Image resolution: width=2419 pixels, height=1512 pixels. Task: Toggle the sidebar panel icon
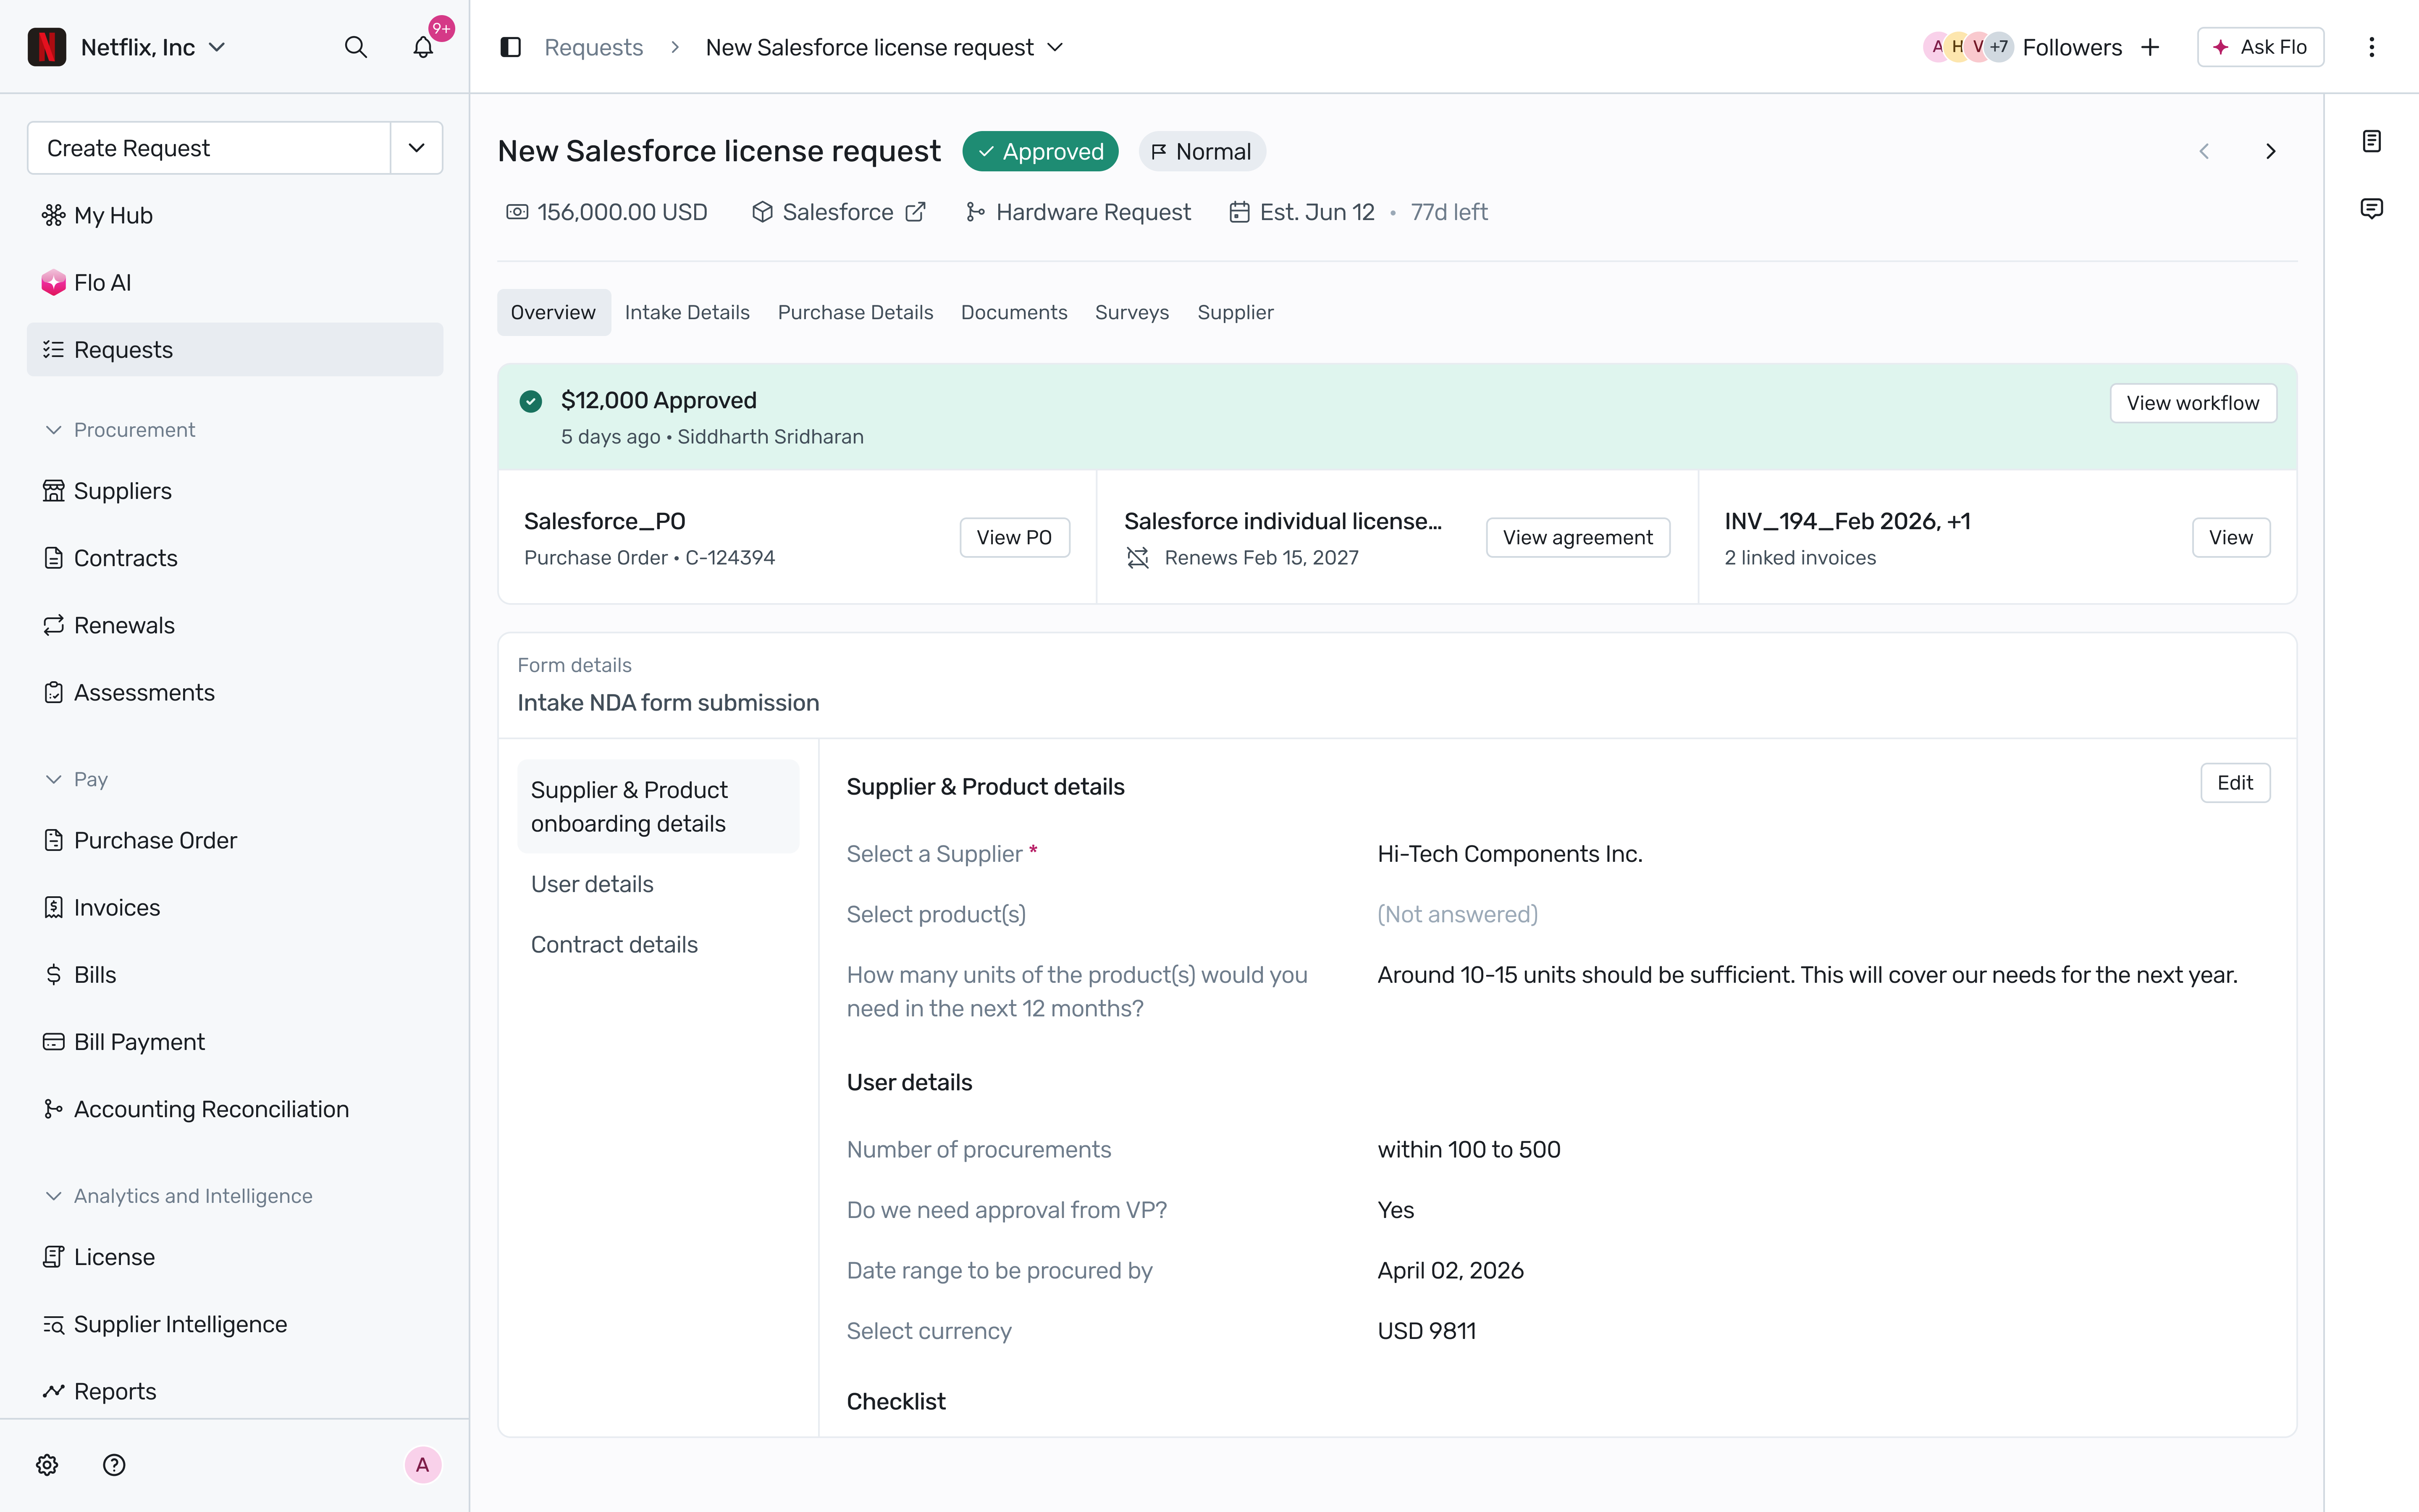[511, 47]
